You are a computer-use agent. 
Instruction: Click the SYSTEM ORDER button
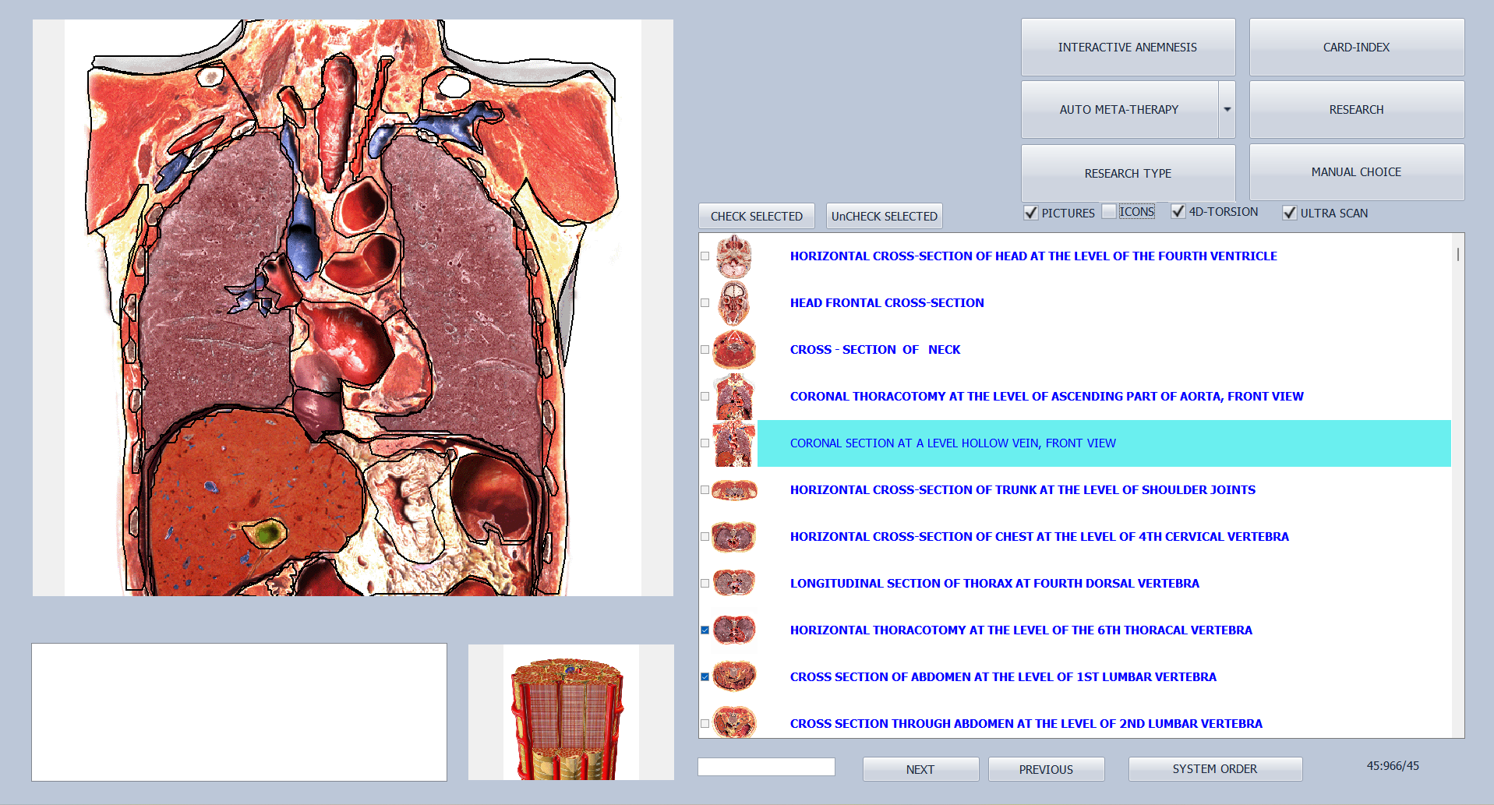pyautogui.click(x=1215, y=769)
